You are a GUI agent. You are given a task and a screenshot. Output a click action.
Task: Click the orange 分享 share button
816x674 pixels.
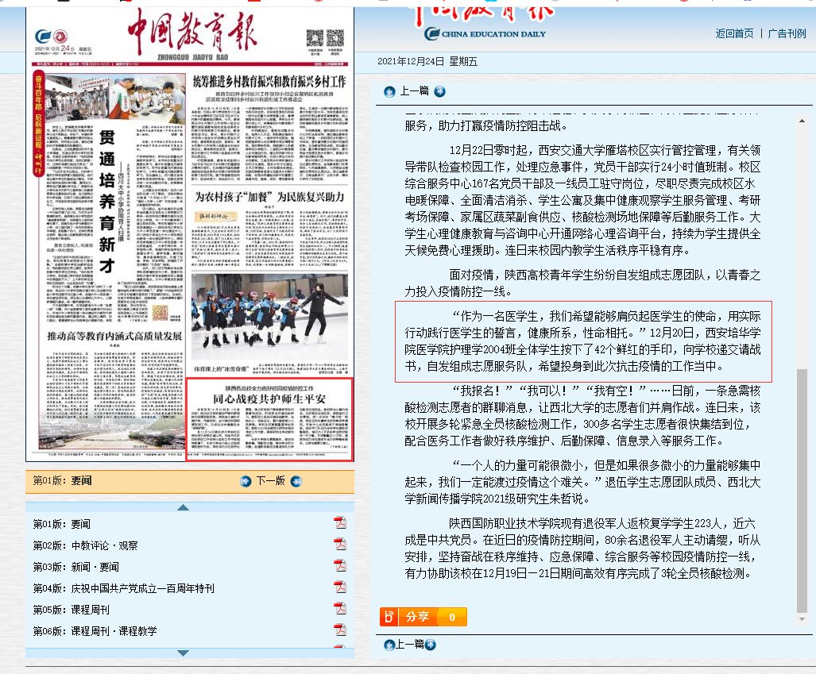click(423, 617)
